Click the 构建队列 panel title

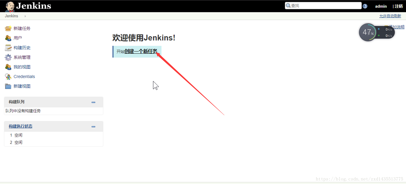point(16,102)
